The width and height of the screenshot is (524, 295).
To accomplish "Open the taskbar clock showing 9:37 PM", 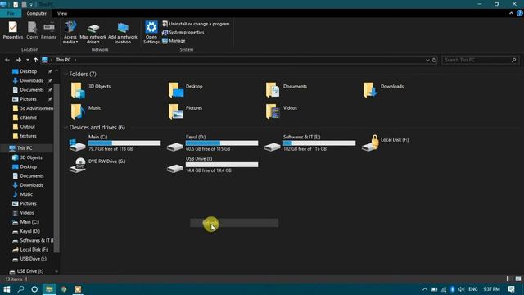I will point(491,289).
